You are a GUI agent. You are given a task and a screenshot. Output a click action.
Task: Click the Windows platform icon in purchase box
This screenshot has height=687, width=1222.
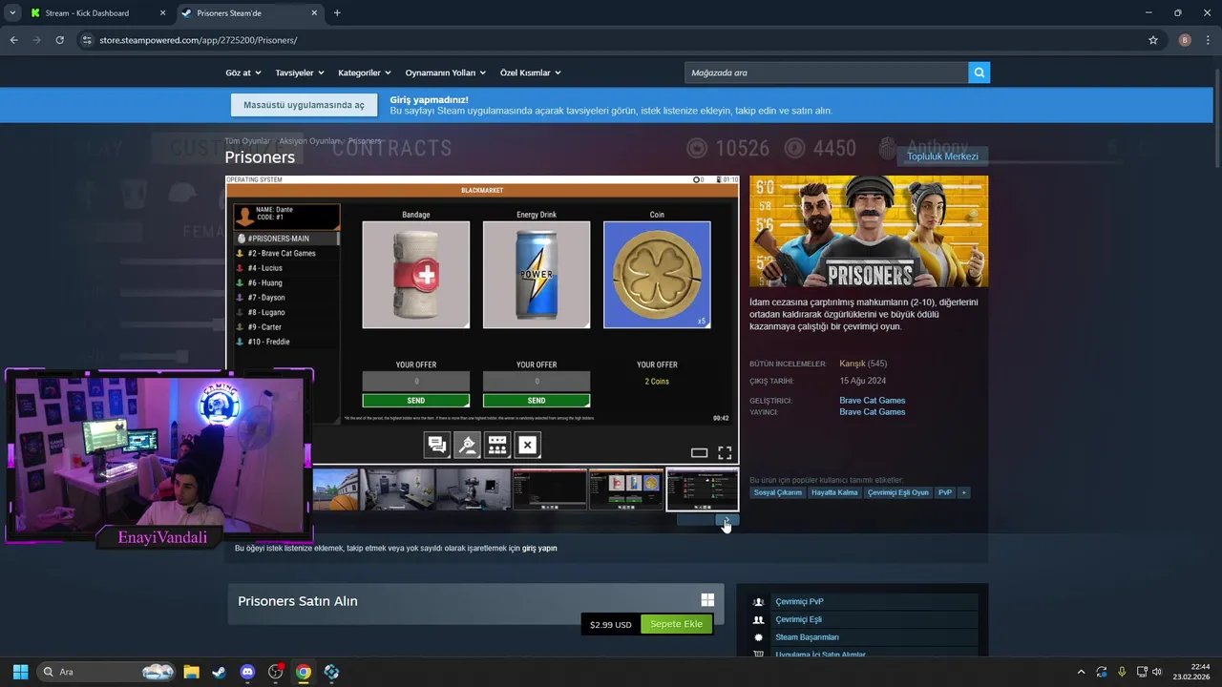707,600
